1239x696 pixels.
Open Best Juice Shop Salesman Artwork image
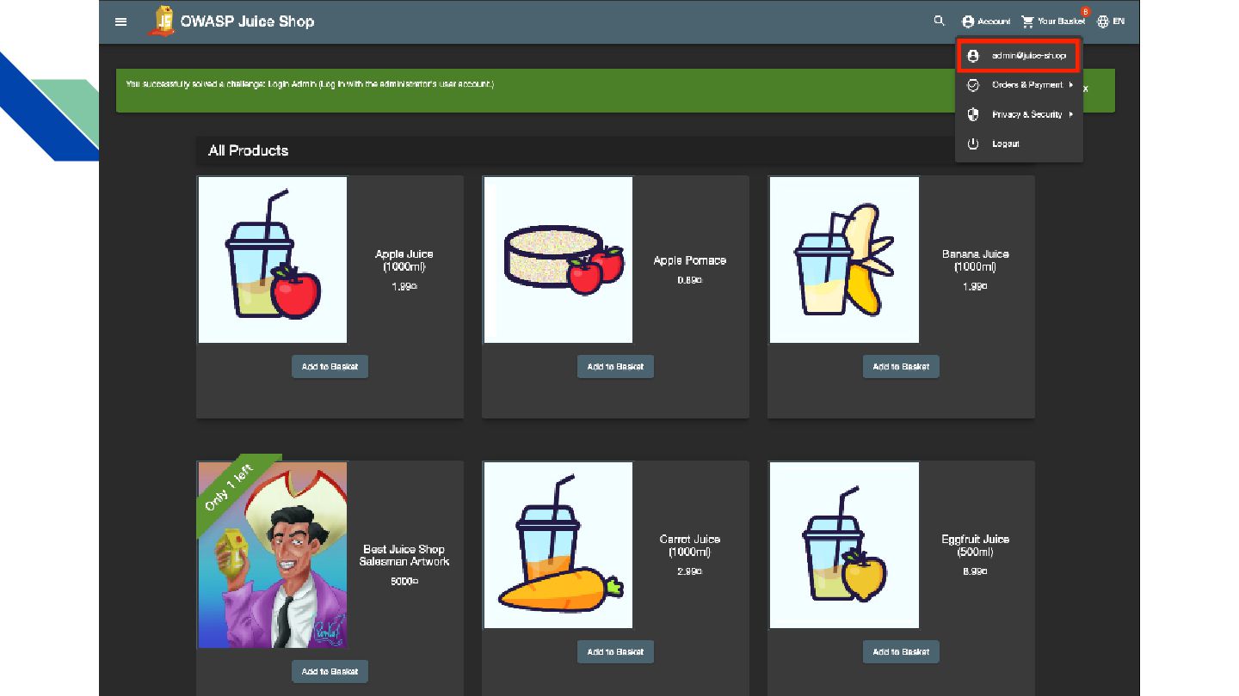point(273,555)
